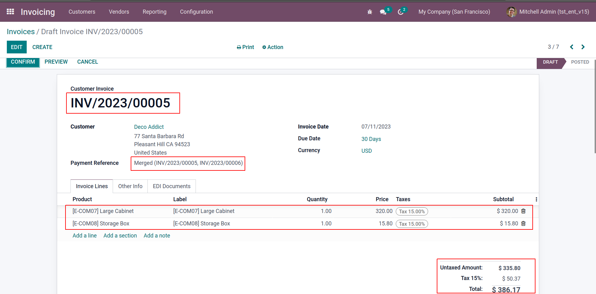Open the Deco Addict customer link
This screenshot has width=596, height=294.
[x=149, y=127]
